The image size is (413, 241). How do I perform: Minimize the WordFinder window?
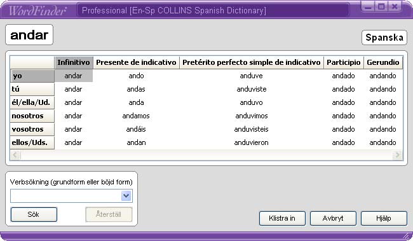[368, 6]
